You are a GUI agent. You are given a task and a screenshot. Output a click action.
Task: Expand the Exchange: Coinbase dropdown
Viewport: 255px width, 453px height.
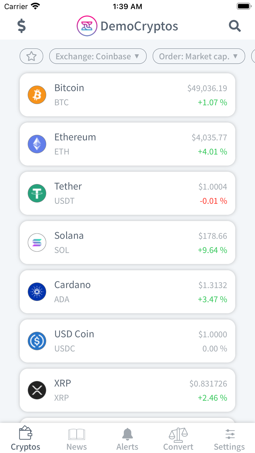coord(98,56)
